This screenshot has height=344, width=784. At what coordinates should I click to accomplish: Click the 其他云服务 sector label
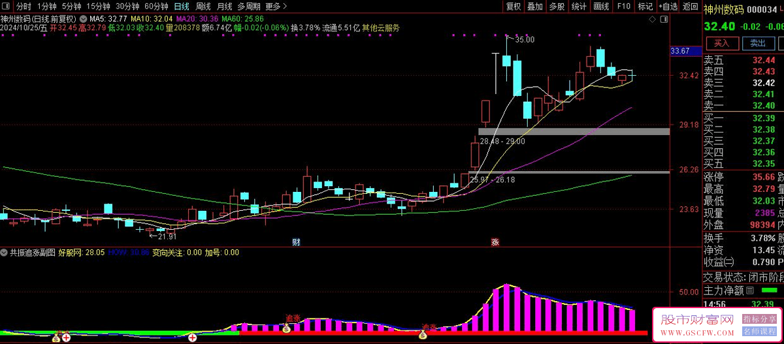pyautogui.click(x=381, y=28)
